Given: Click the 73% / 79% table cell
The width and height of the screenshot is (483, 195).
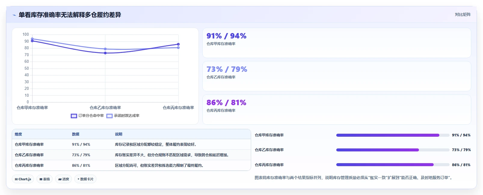Looking at the screenshot, I should (81, 155).
